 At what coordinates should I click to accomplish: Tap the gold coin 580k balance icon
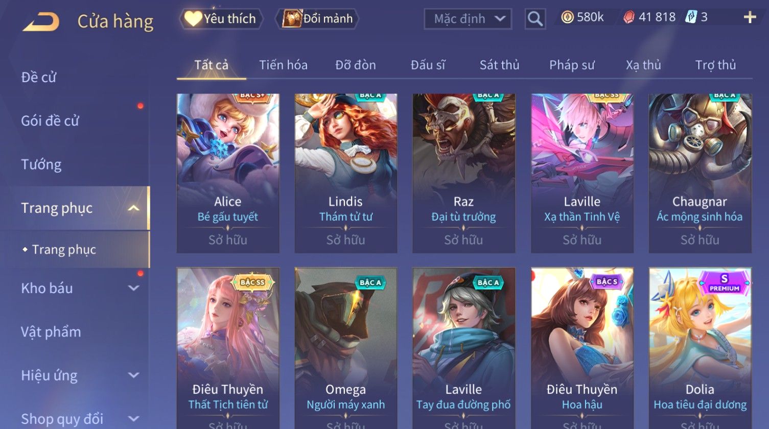(x=567, y=17)
